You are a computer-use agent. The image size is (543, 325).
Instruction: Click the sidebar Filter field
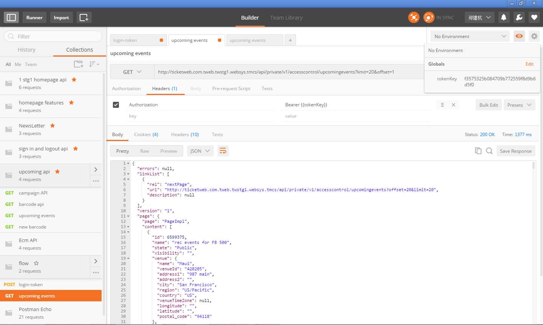point(53,36)
